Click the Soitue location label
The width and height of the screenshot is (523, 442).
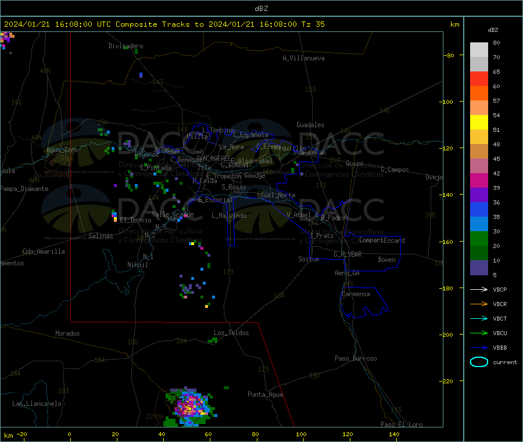pyautogui.click(x=309, y=258)
